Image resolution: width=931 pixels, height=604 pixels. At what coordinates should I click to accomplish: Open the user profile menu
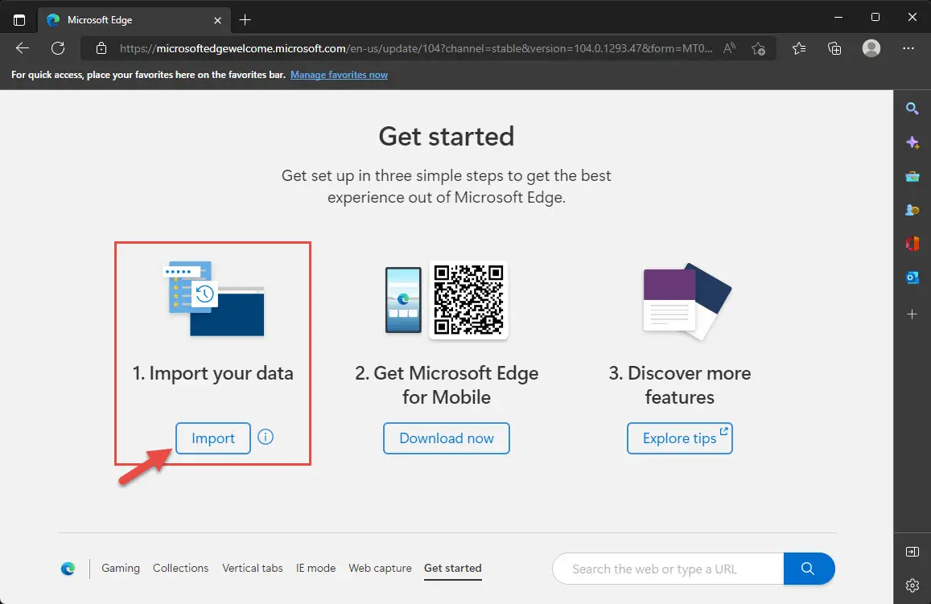pyautogui.click(x=871, y=48)
